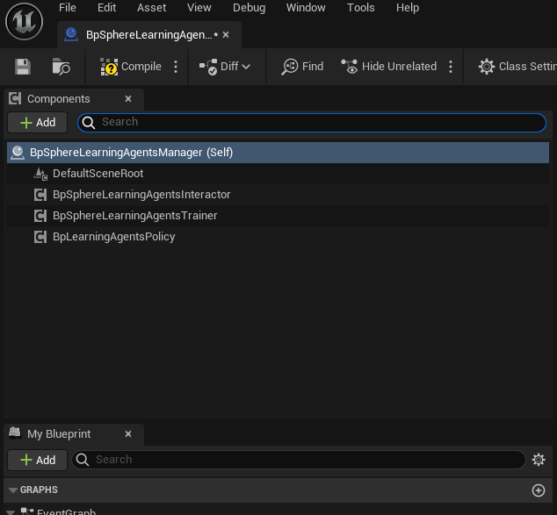Click the DefaultSceneRoot scene icon
The height and width of the screenshot is (515, 557).
pyautogui.click(x=40, y=174)
